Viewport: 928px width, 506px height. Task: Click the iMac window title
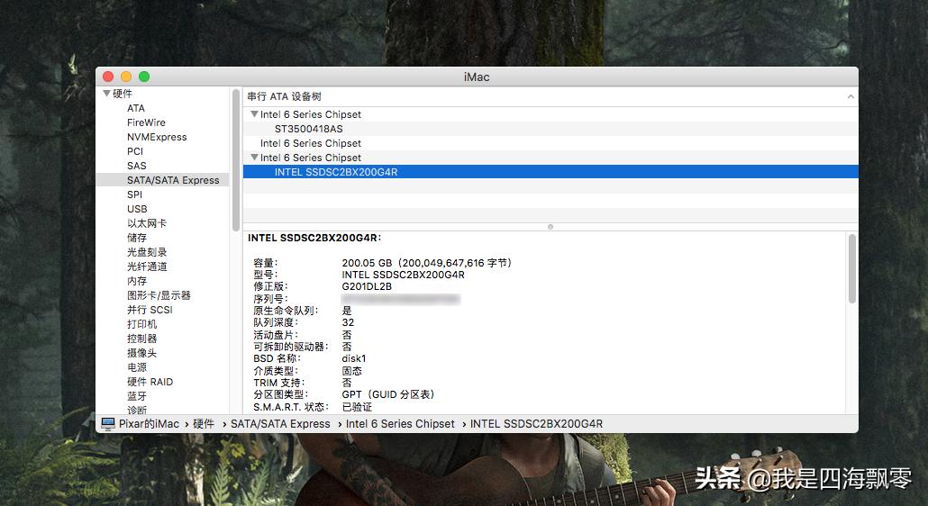tap(477, 77)
